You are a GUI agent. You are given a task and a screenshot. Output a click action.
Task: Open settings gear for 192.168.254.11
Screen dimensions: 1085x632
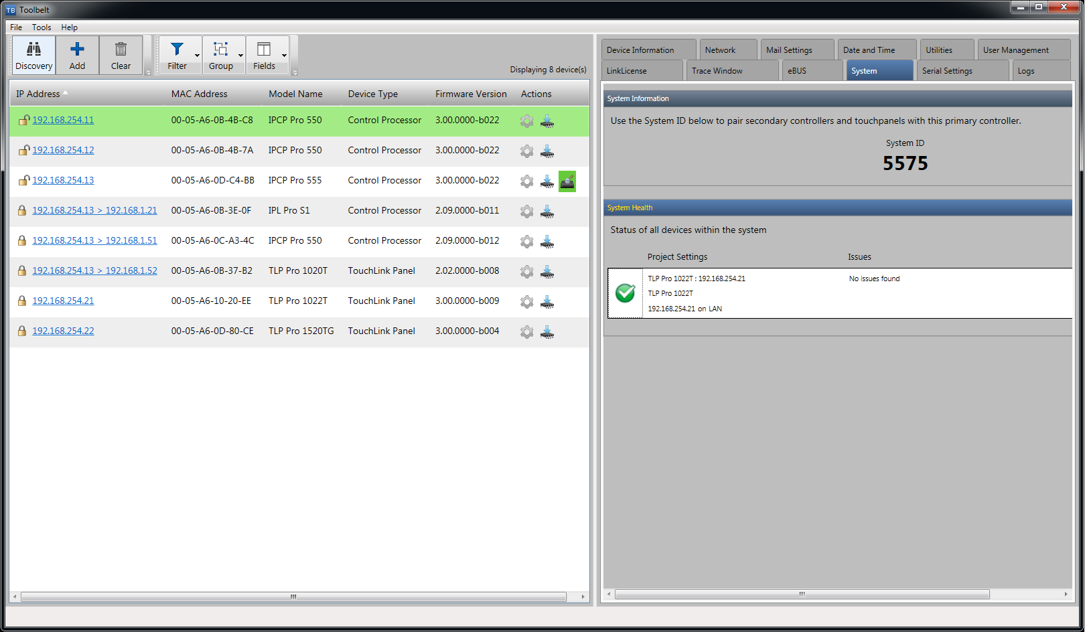point(527,121)
